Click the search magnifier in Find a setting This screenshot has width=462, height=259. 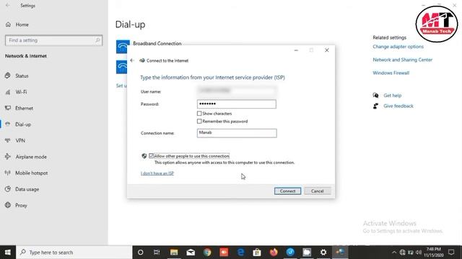(97, 40)
